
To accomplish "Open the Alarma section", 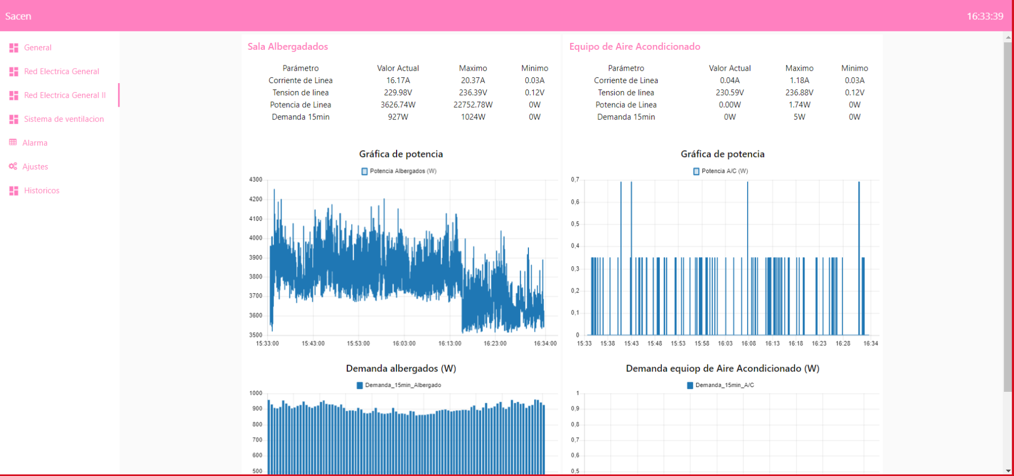I will point(35,143).
